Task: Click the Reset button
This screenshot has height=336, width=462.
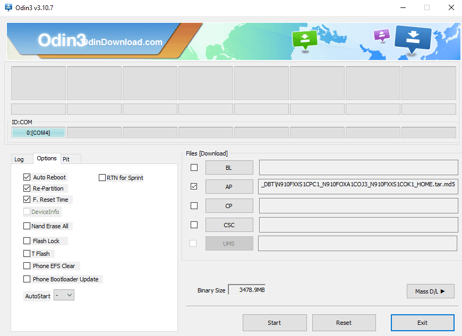Action: 344,323
